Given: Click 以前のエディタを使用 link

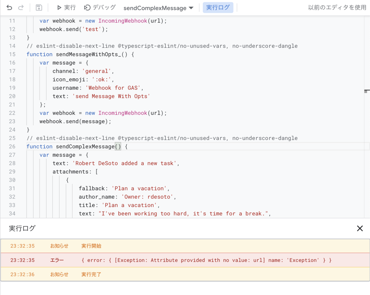Looking at the screenshot, I should tap(337, 8).
